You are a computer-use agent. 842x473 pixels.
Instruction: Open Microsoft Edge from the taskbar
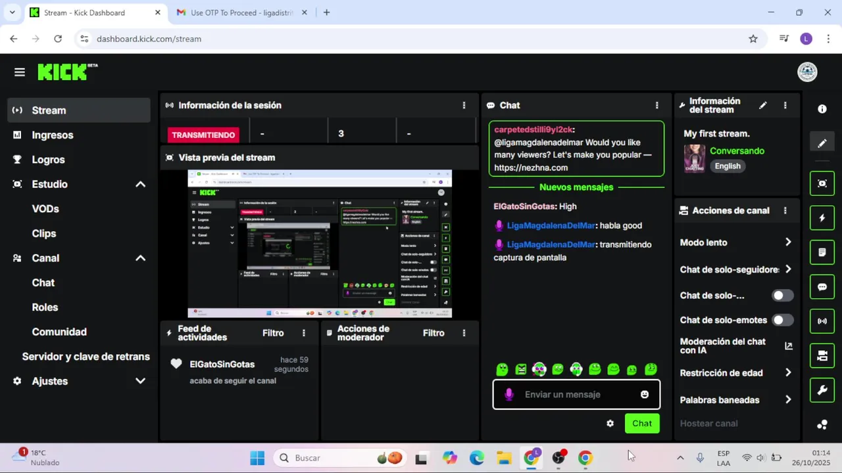(476, 458)
